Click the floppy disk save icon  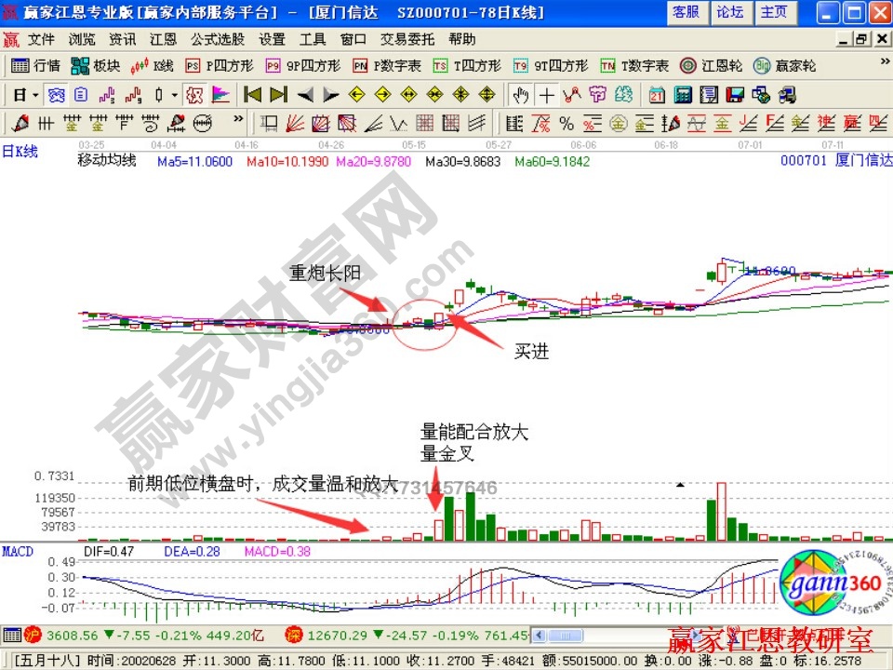735,95
